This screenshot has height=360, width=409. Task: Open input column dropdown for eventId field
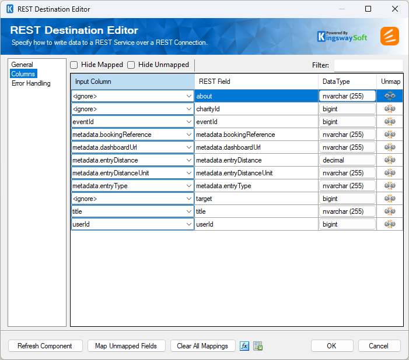tap(189, 122)
